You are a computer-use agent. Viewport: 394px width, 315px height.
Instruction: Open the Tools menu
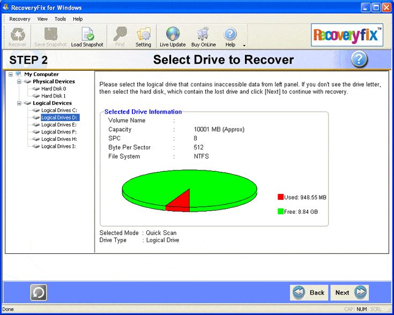[60, 19]
